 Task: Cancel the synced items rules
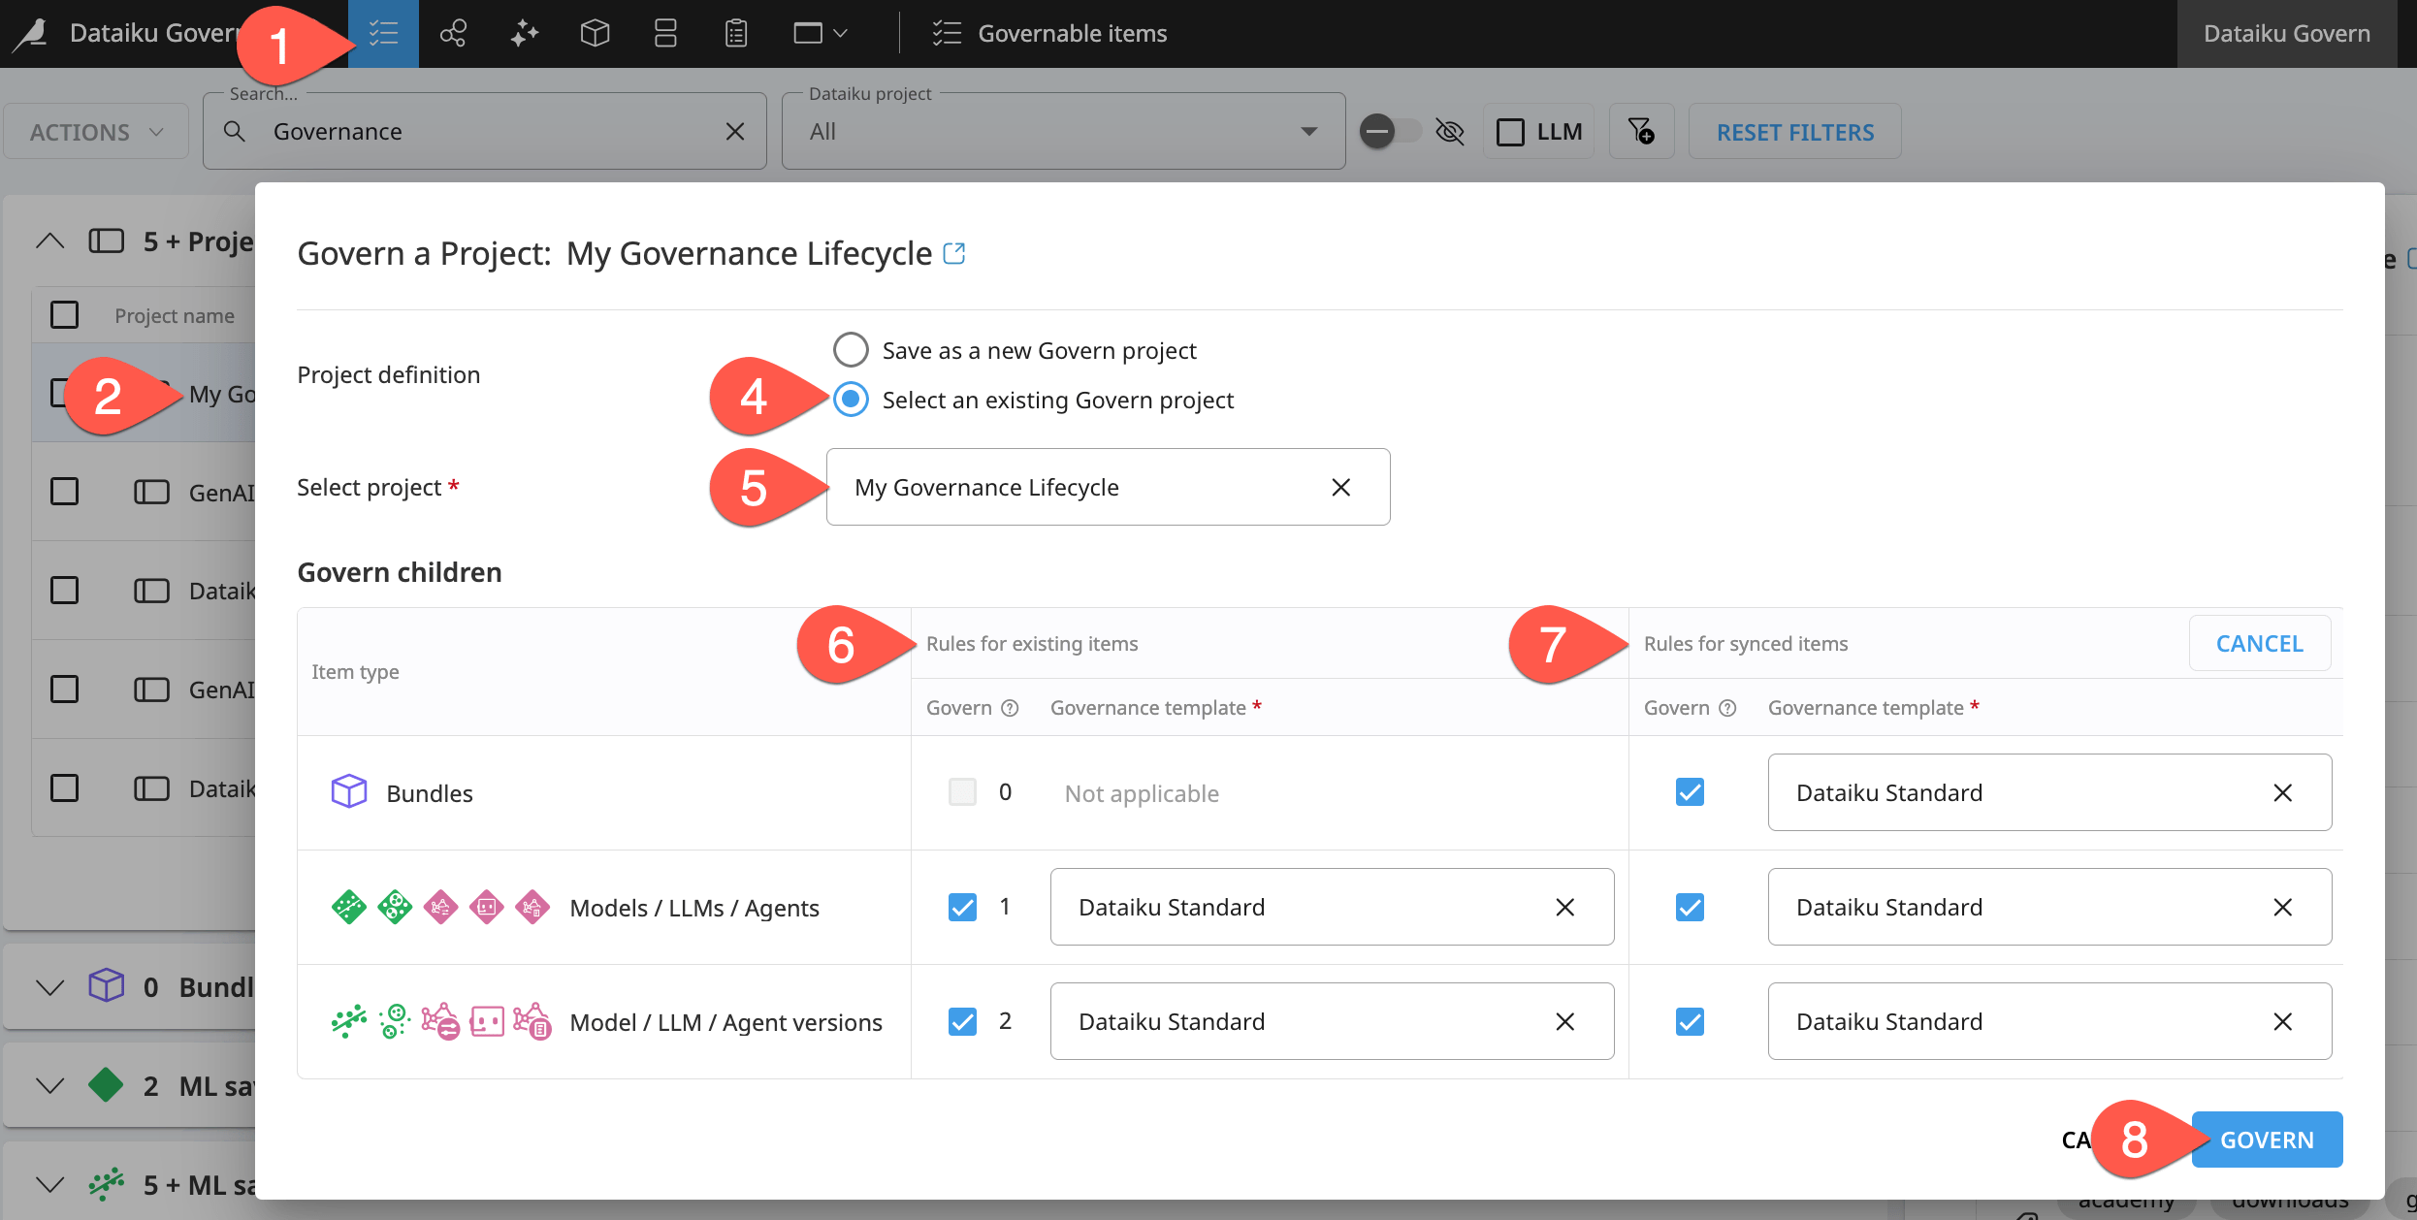point(2259,643)
